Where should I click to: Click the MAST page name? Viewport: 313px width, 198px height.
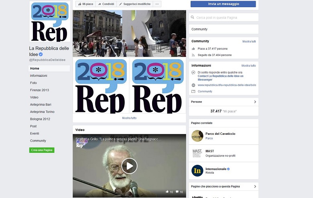209,151
